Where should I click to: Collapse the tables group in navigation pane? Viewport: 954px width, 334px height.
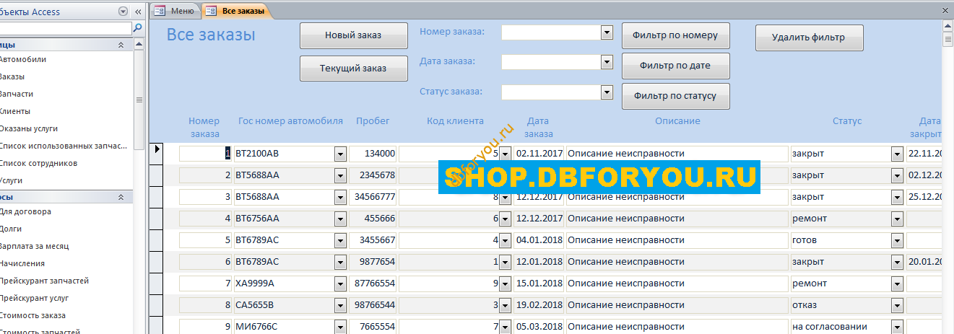point(121,45)
